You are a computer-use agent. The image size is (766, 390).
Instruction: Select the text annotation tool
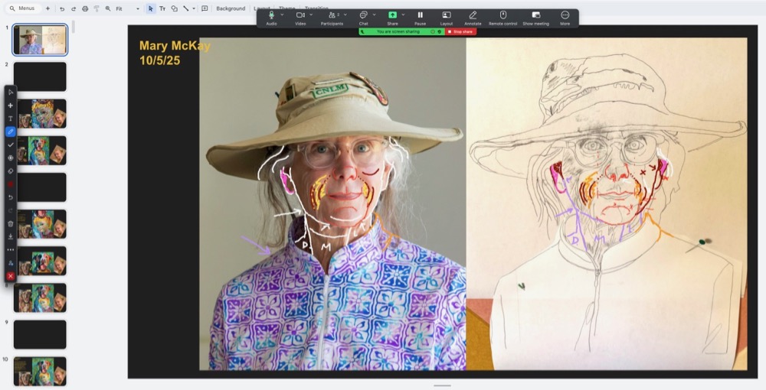pyautogui.click(x=10, y=119)
